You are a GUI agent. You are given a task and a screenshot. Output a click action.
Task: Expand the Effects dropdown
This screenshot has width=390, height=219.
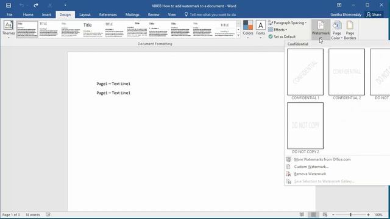tap(278, 30)
